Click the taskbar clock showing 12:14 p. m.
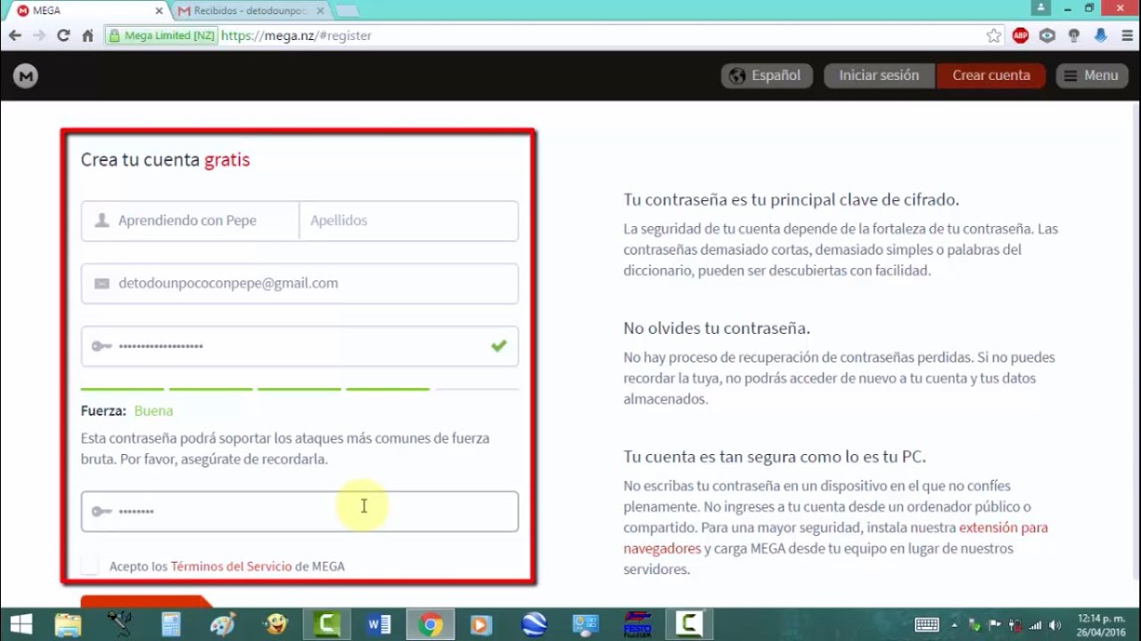 [1101, 624]
